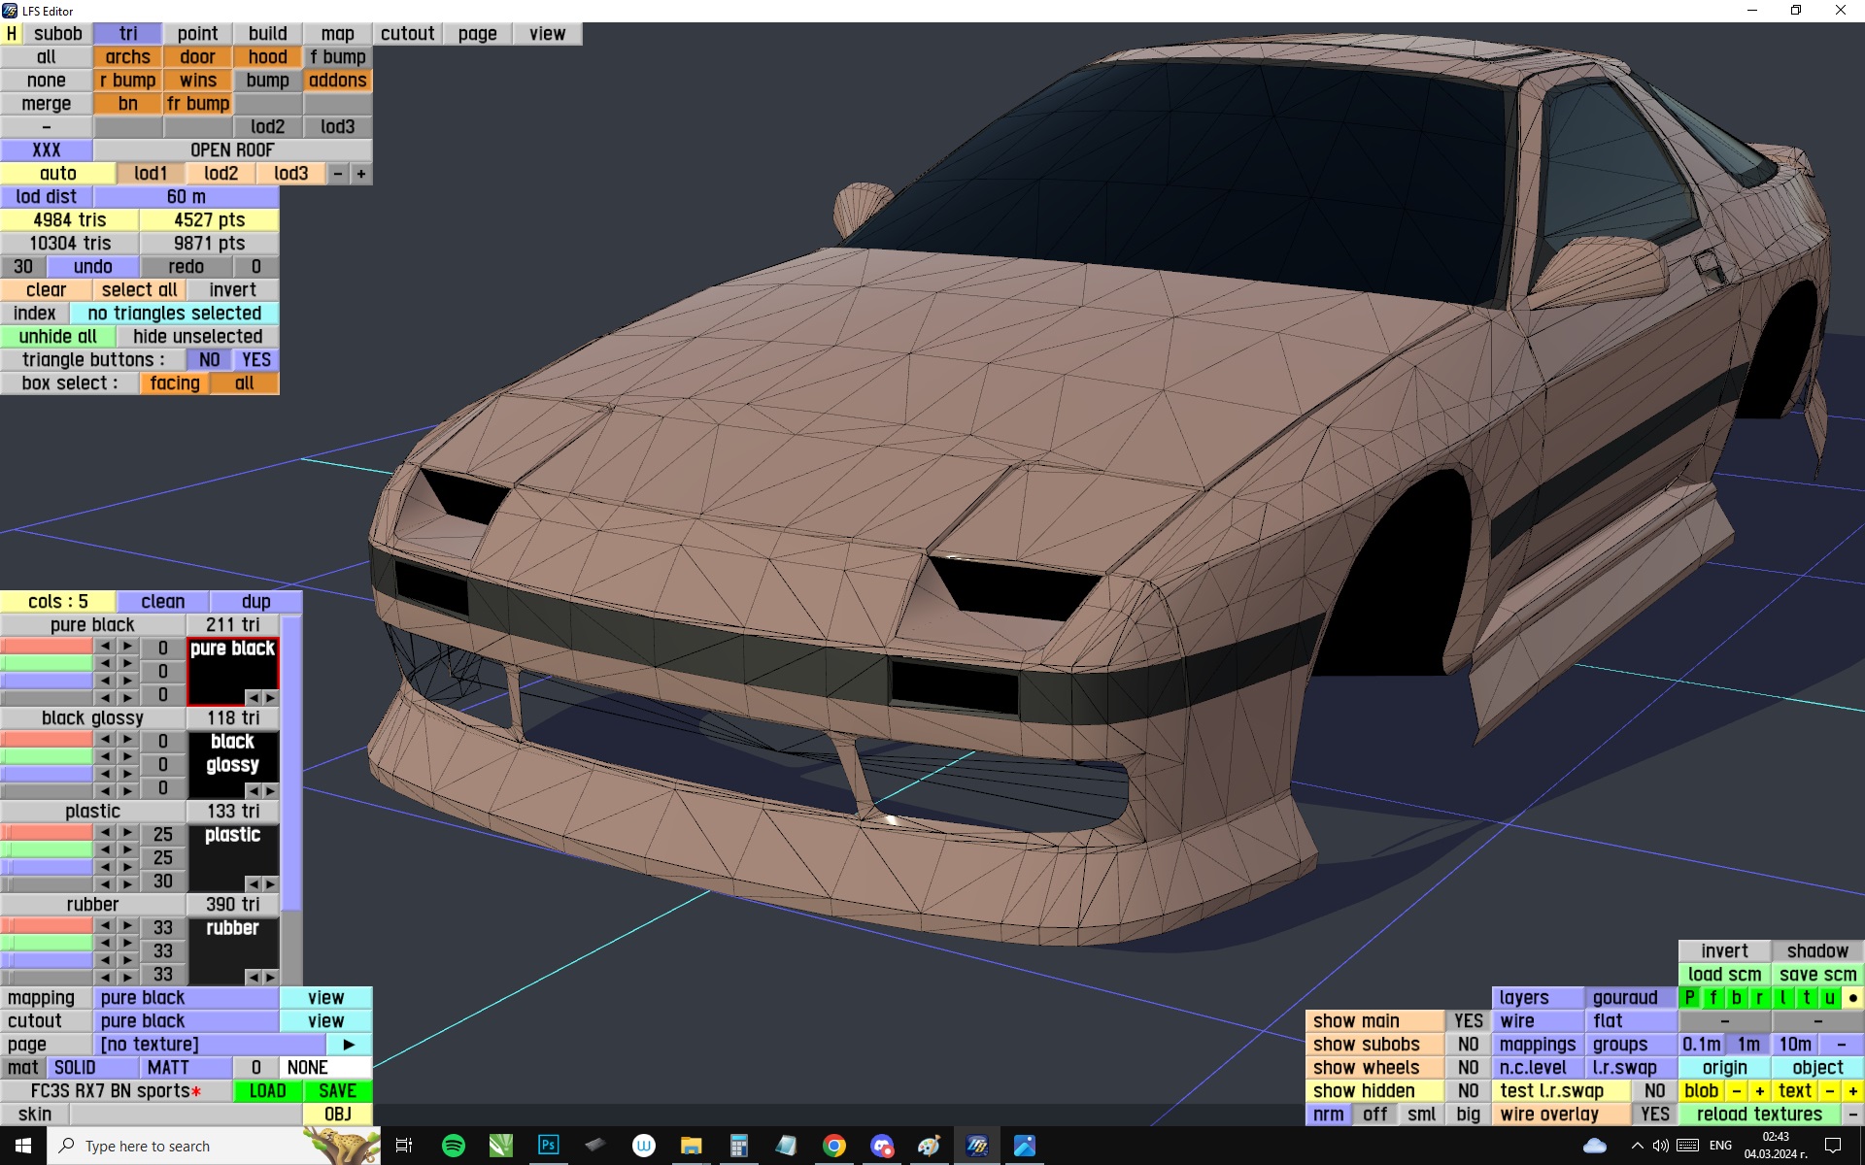Open the cutout mode tab
The height and width of the screenshot is (1165, 1865).
coord(407,33)
